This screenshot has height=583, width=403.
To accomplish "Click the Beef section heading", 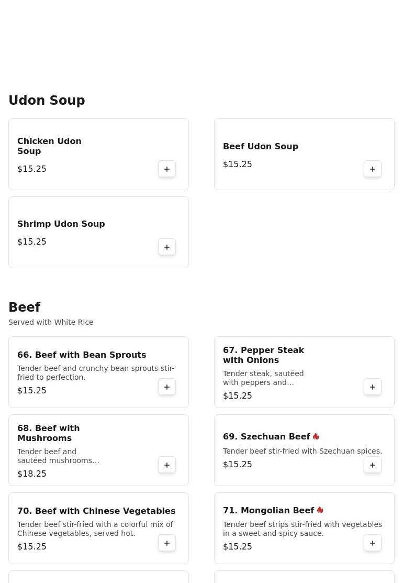I will tap(25, 307).
